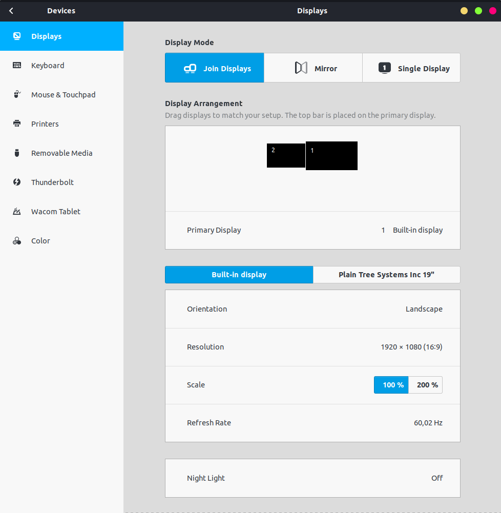Open Mouse & Touchpad settings

(x=62, y=94)
